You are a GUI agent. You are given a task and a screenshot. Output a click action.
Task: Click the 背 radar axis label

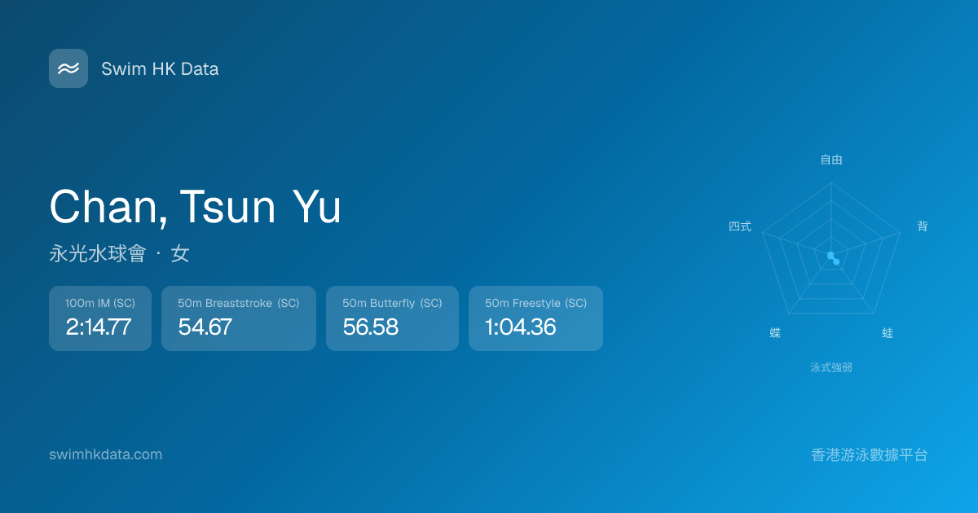coord(922,226)
